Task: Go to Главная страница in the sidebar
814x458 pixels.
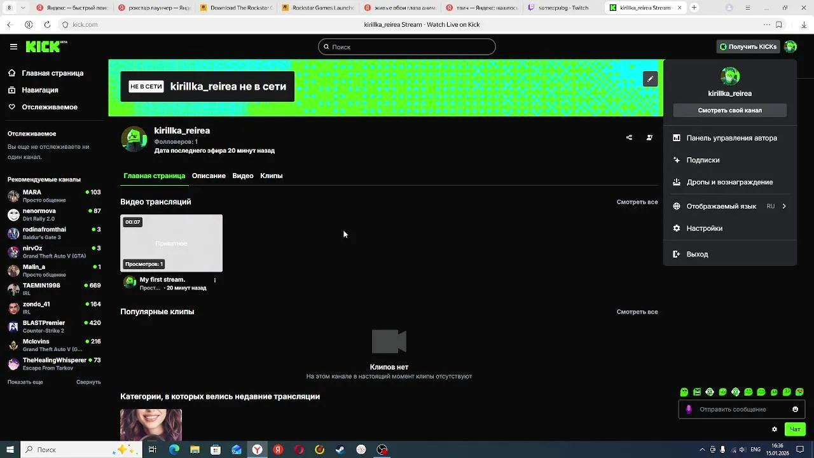Action: 46,73
